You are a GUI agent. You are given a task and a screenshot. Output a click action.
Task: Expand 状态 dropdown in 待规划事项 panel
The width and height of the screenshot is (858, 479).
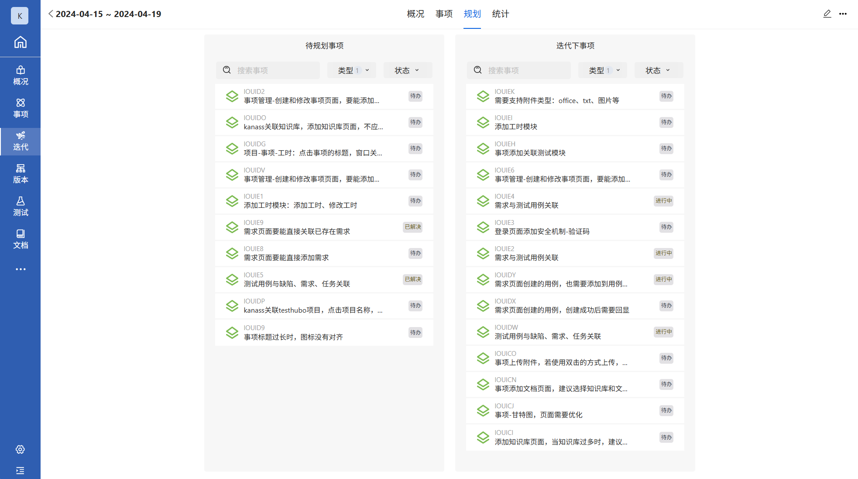[407, 70]
